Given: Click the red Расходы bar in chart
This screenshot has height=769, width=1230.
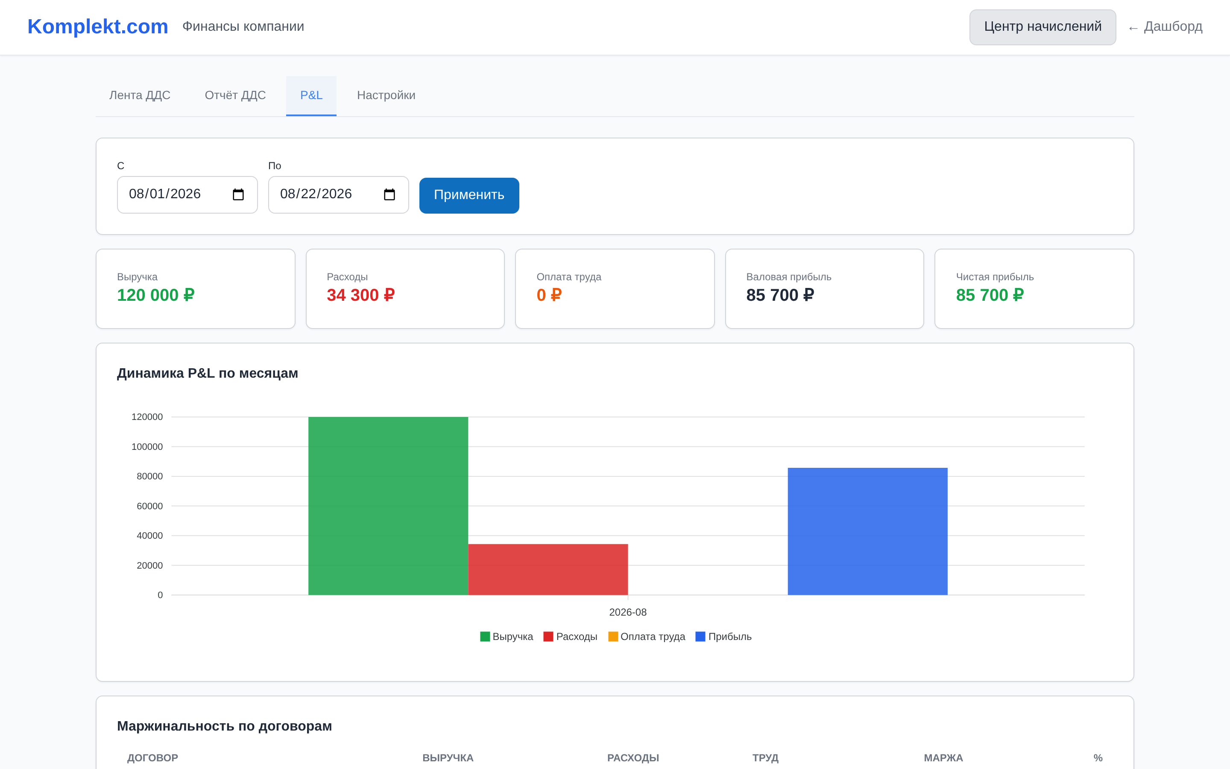Looking at the screenshot, I should (x=548, y=569).
